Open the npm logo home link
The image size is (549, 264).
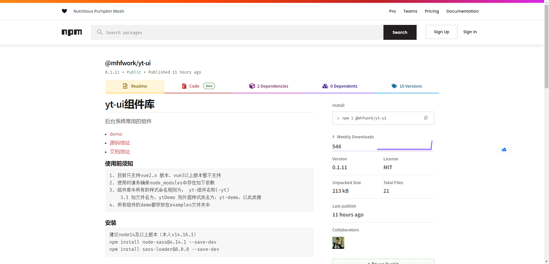pyautogui.click(x=72, y=32)
